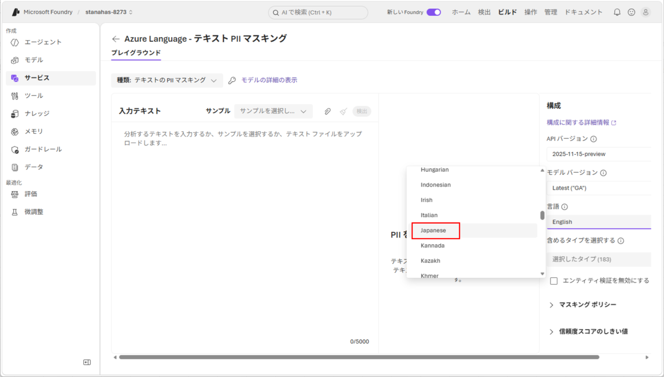Viewport: 664px width, 377px height.
Task: Show info for API バージョン
Action: pyautogui.click(x=594, y=139)
